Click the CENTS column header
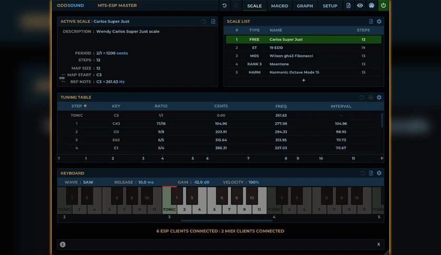 click(x=221, y=106)
